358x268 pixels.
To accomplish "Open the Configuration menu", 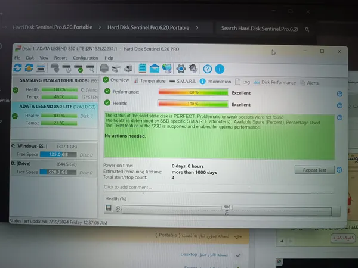I will point(85,58).
